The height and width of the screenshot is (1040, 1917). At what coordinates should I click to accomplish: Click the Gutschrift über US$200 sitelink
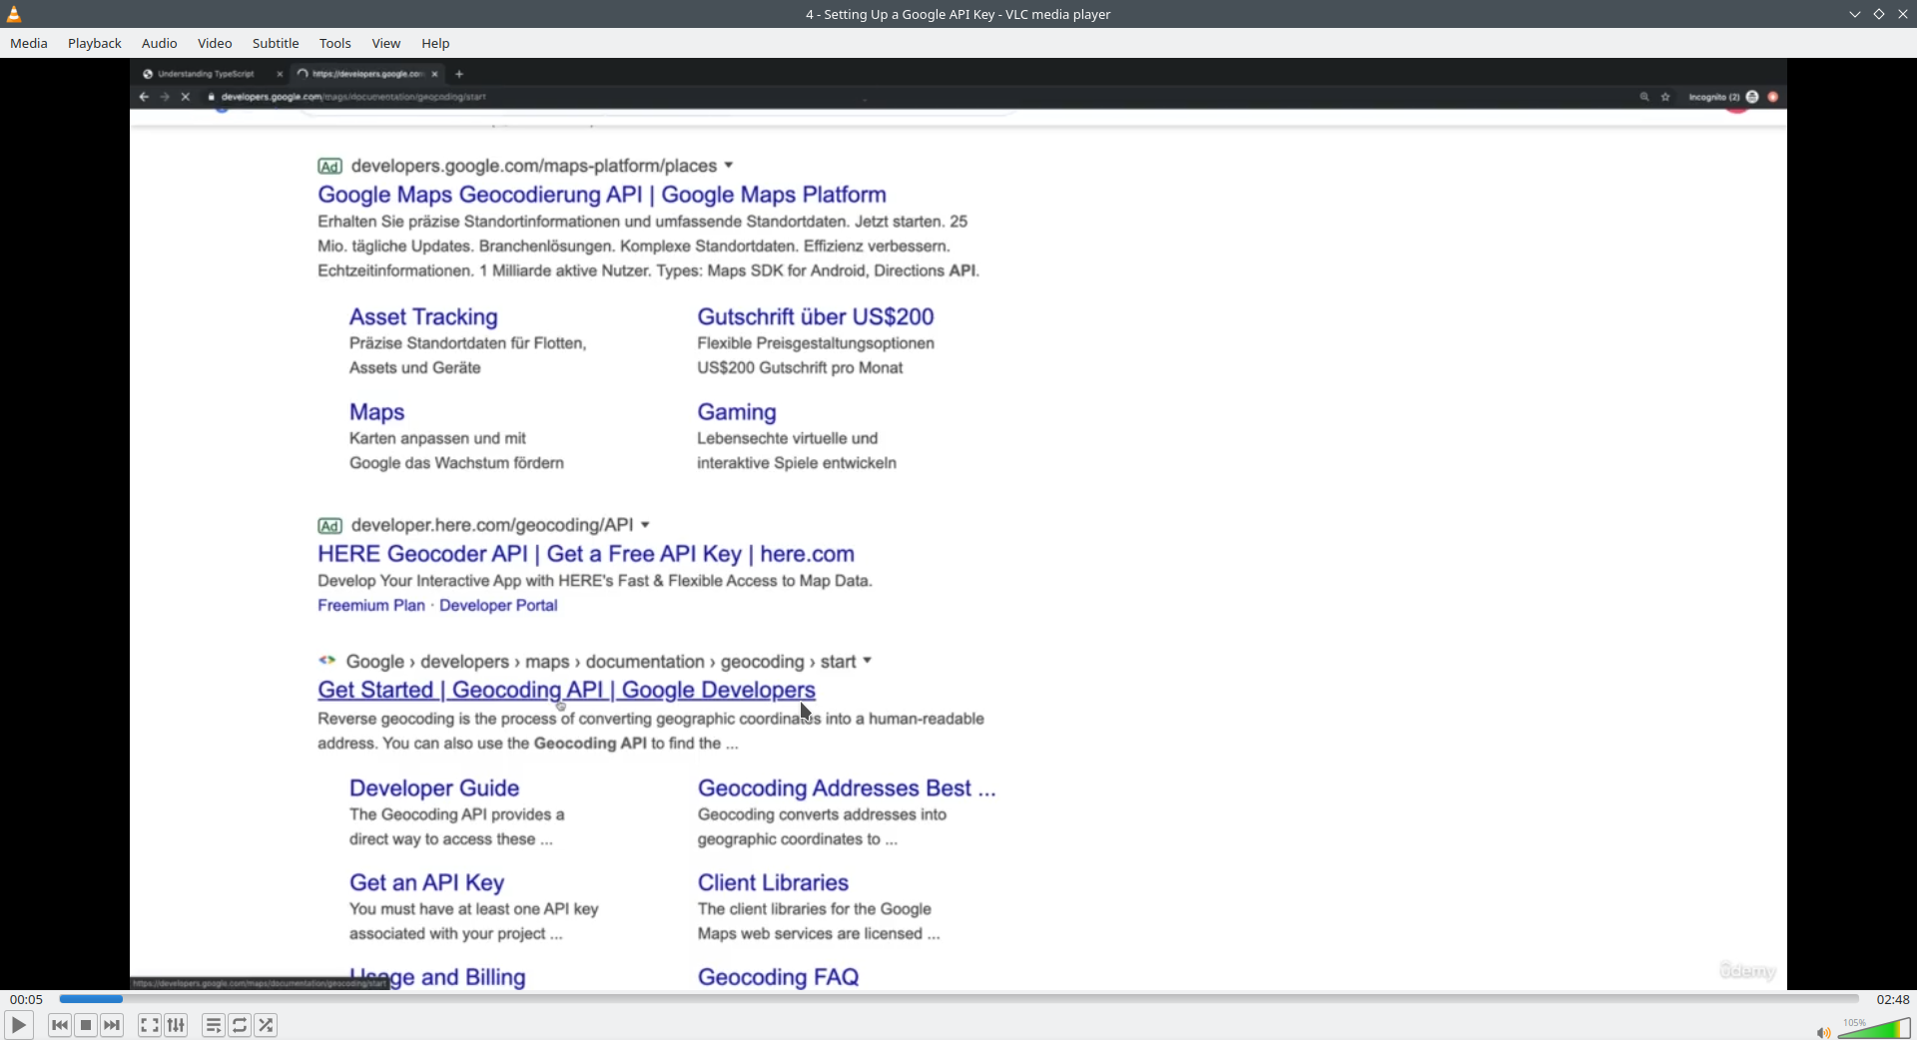click(816, 317)
